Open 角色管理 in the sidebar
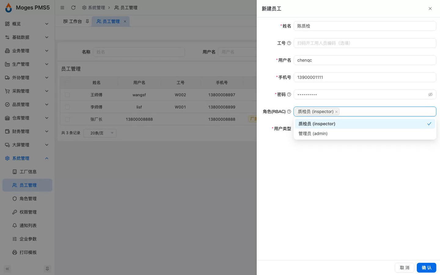The image size is (440, 275). point(28,199)
